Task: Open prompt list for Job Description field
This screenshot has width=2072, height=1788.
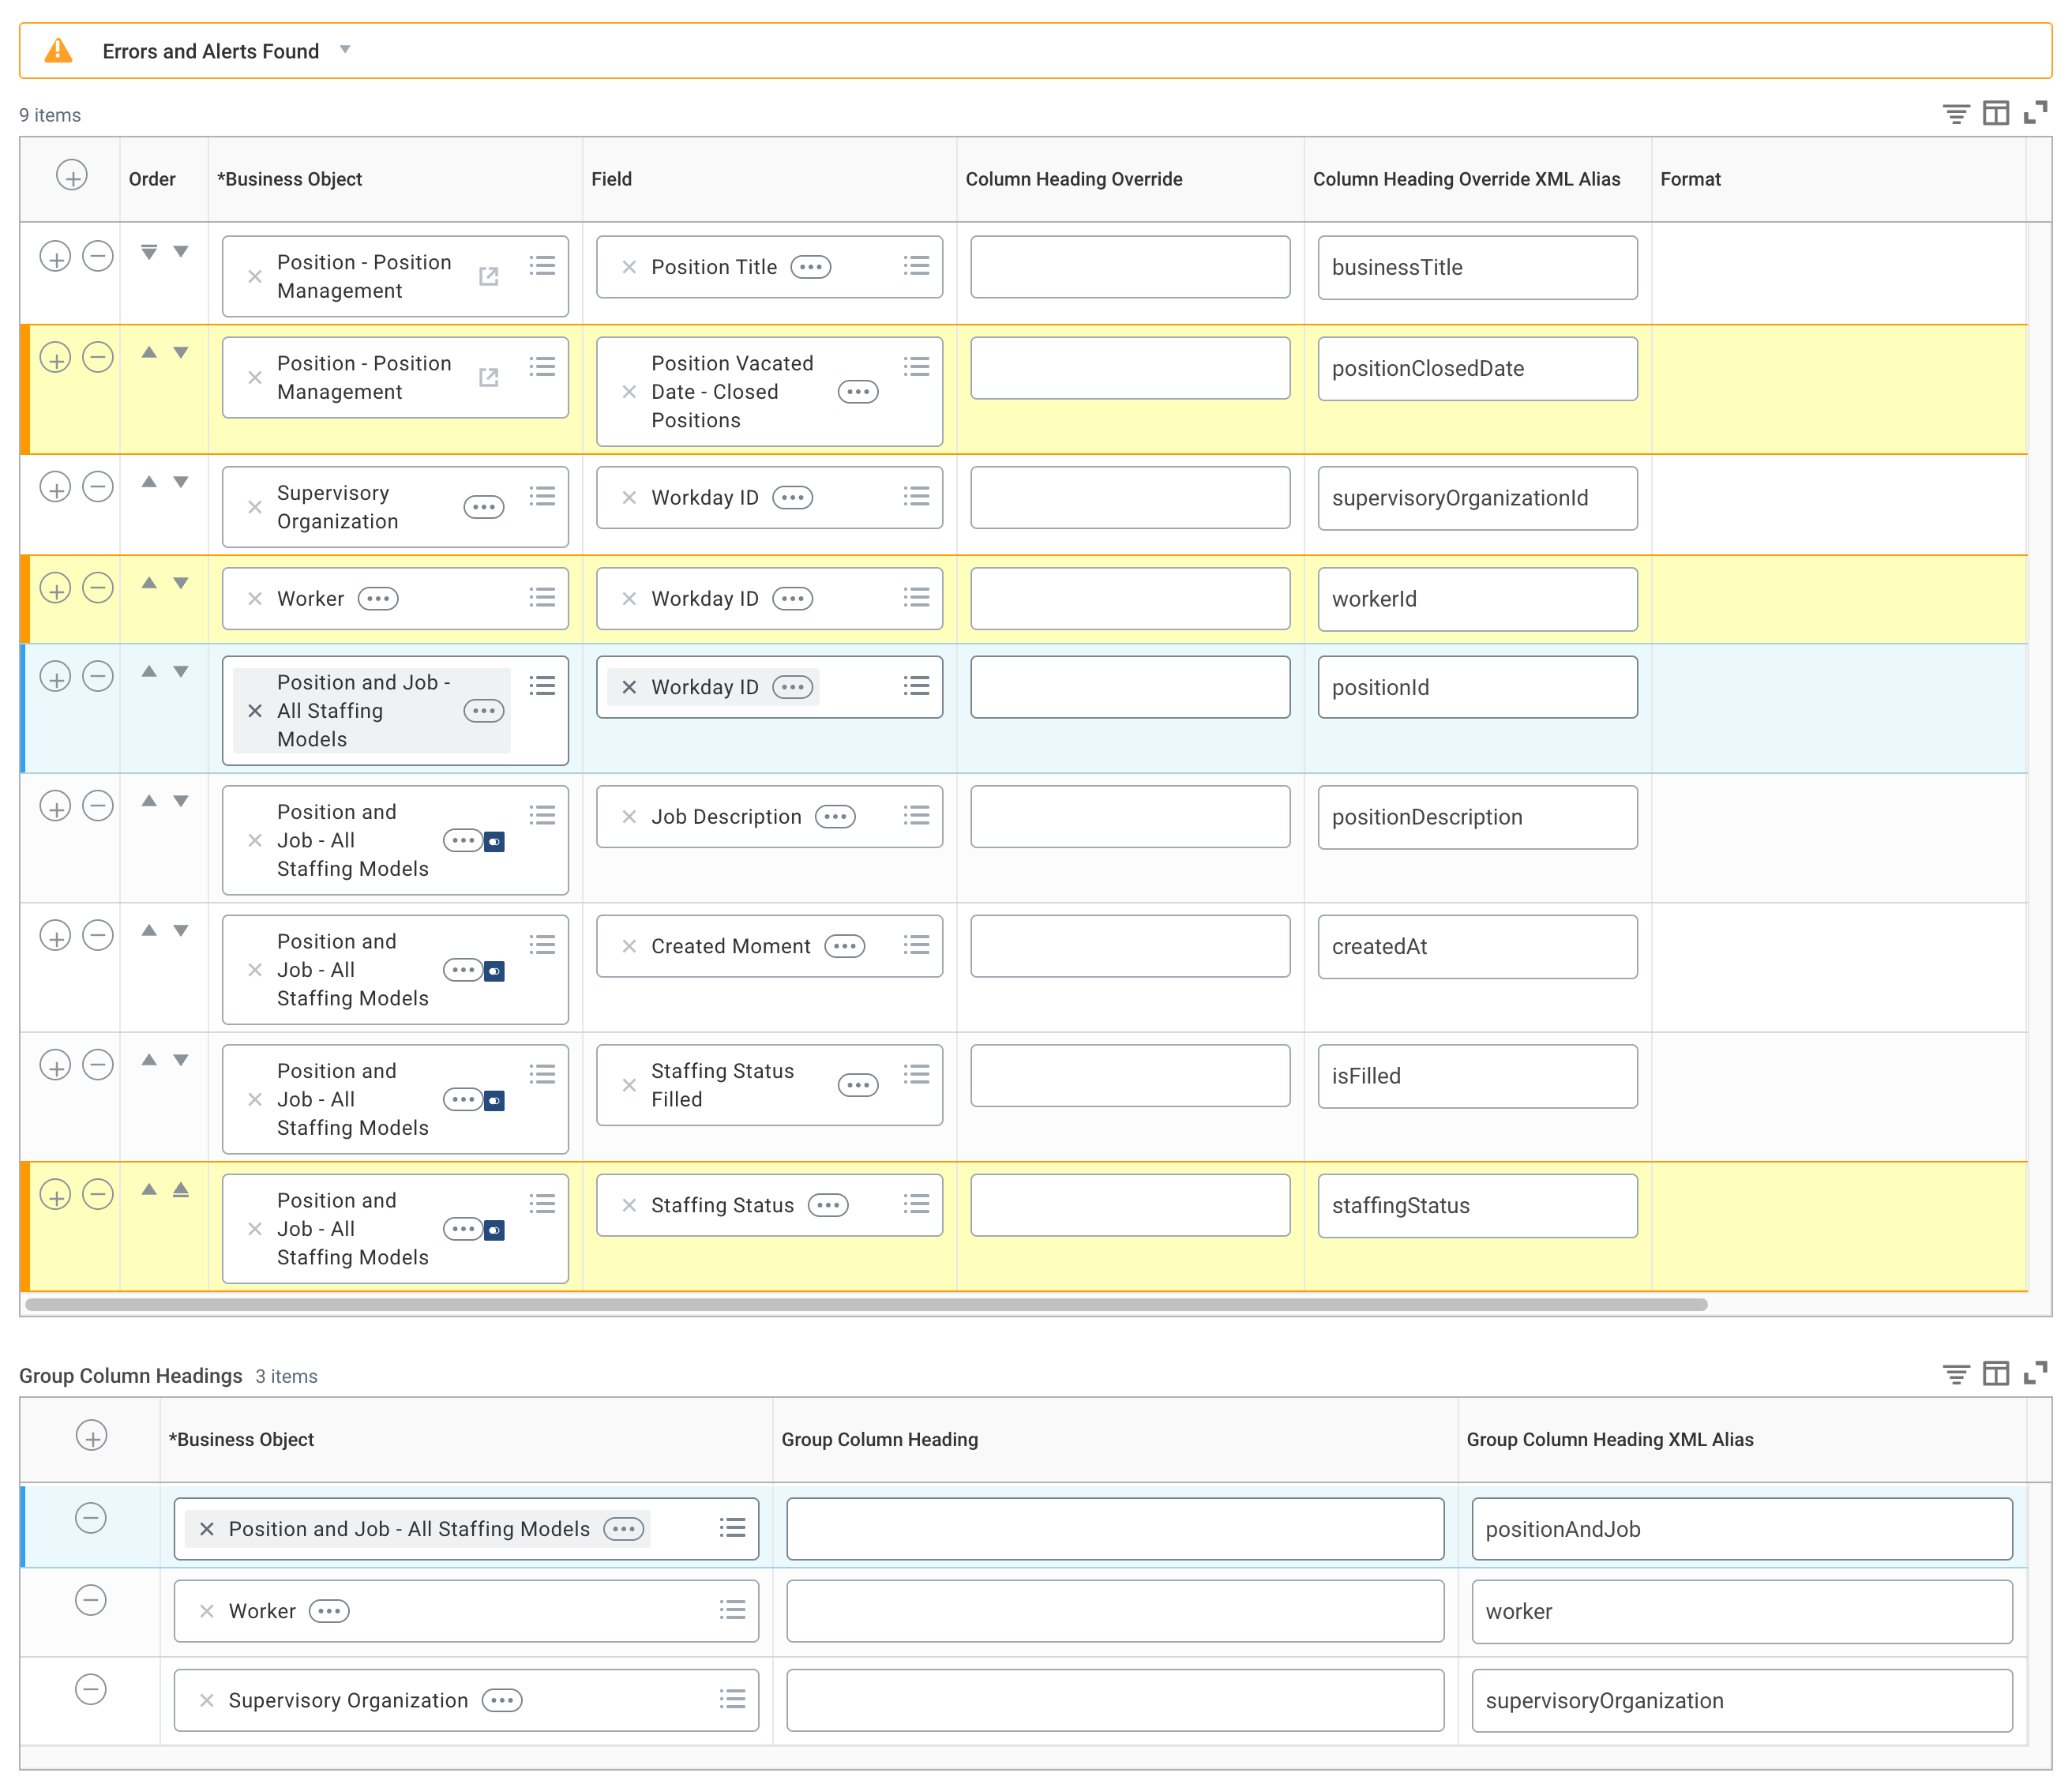Action: (x=916, y=816)
